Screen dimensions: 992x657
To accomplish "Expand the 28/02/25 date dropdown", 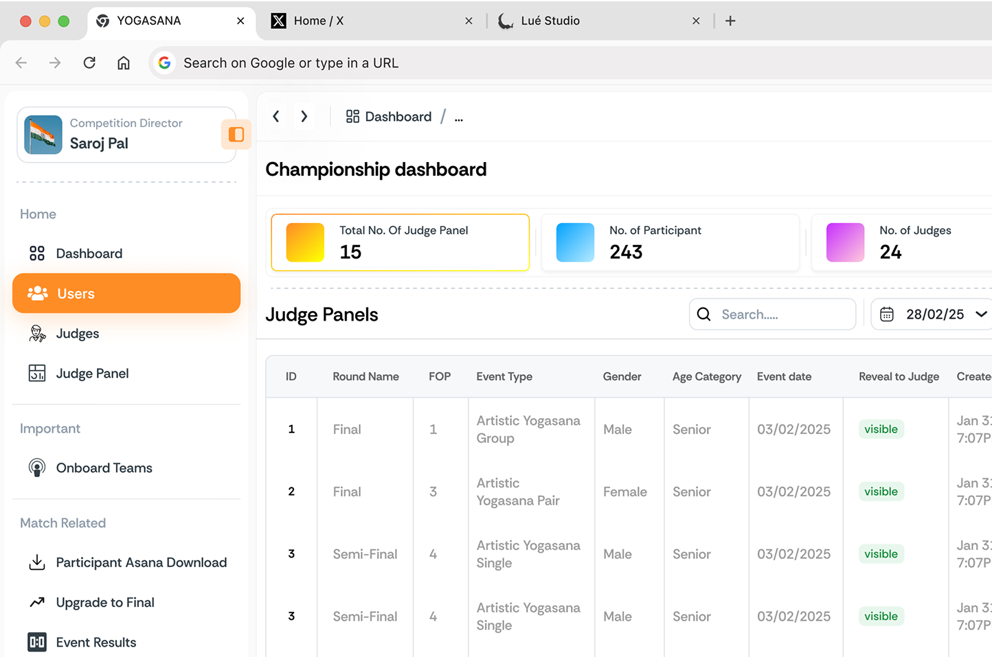I will (980, 314).
